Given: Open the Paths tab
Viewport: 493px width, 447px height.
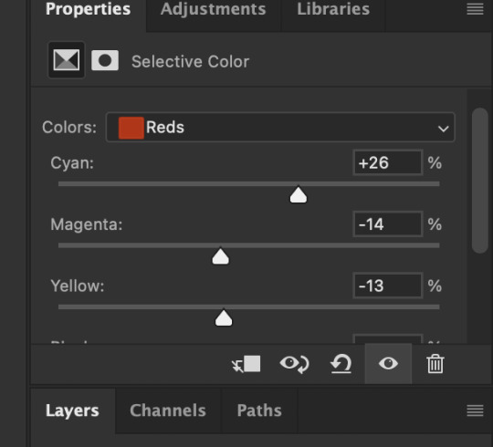Looking at the screenshot, I should [x=259, y=411].
